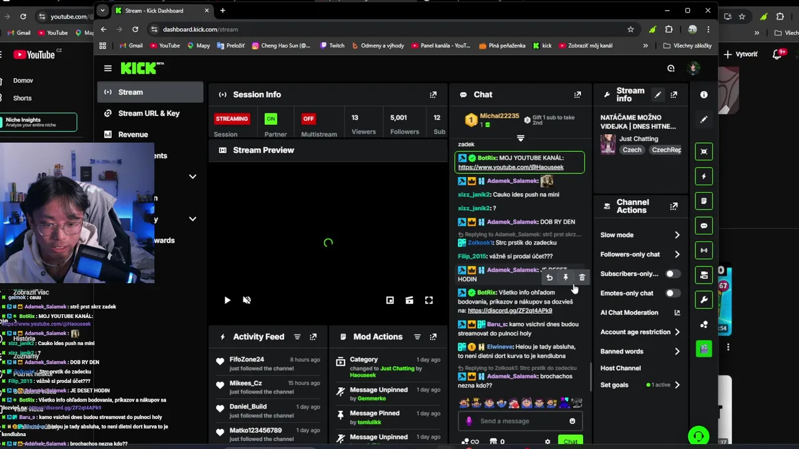Send message with green Chat button
Viewport: 799px width, 449px height.
tap(570, 442)
